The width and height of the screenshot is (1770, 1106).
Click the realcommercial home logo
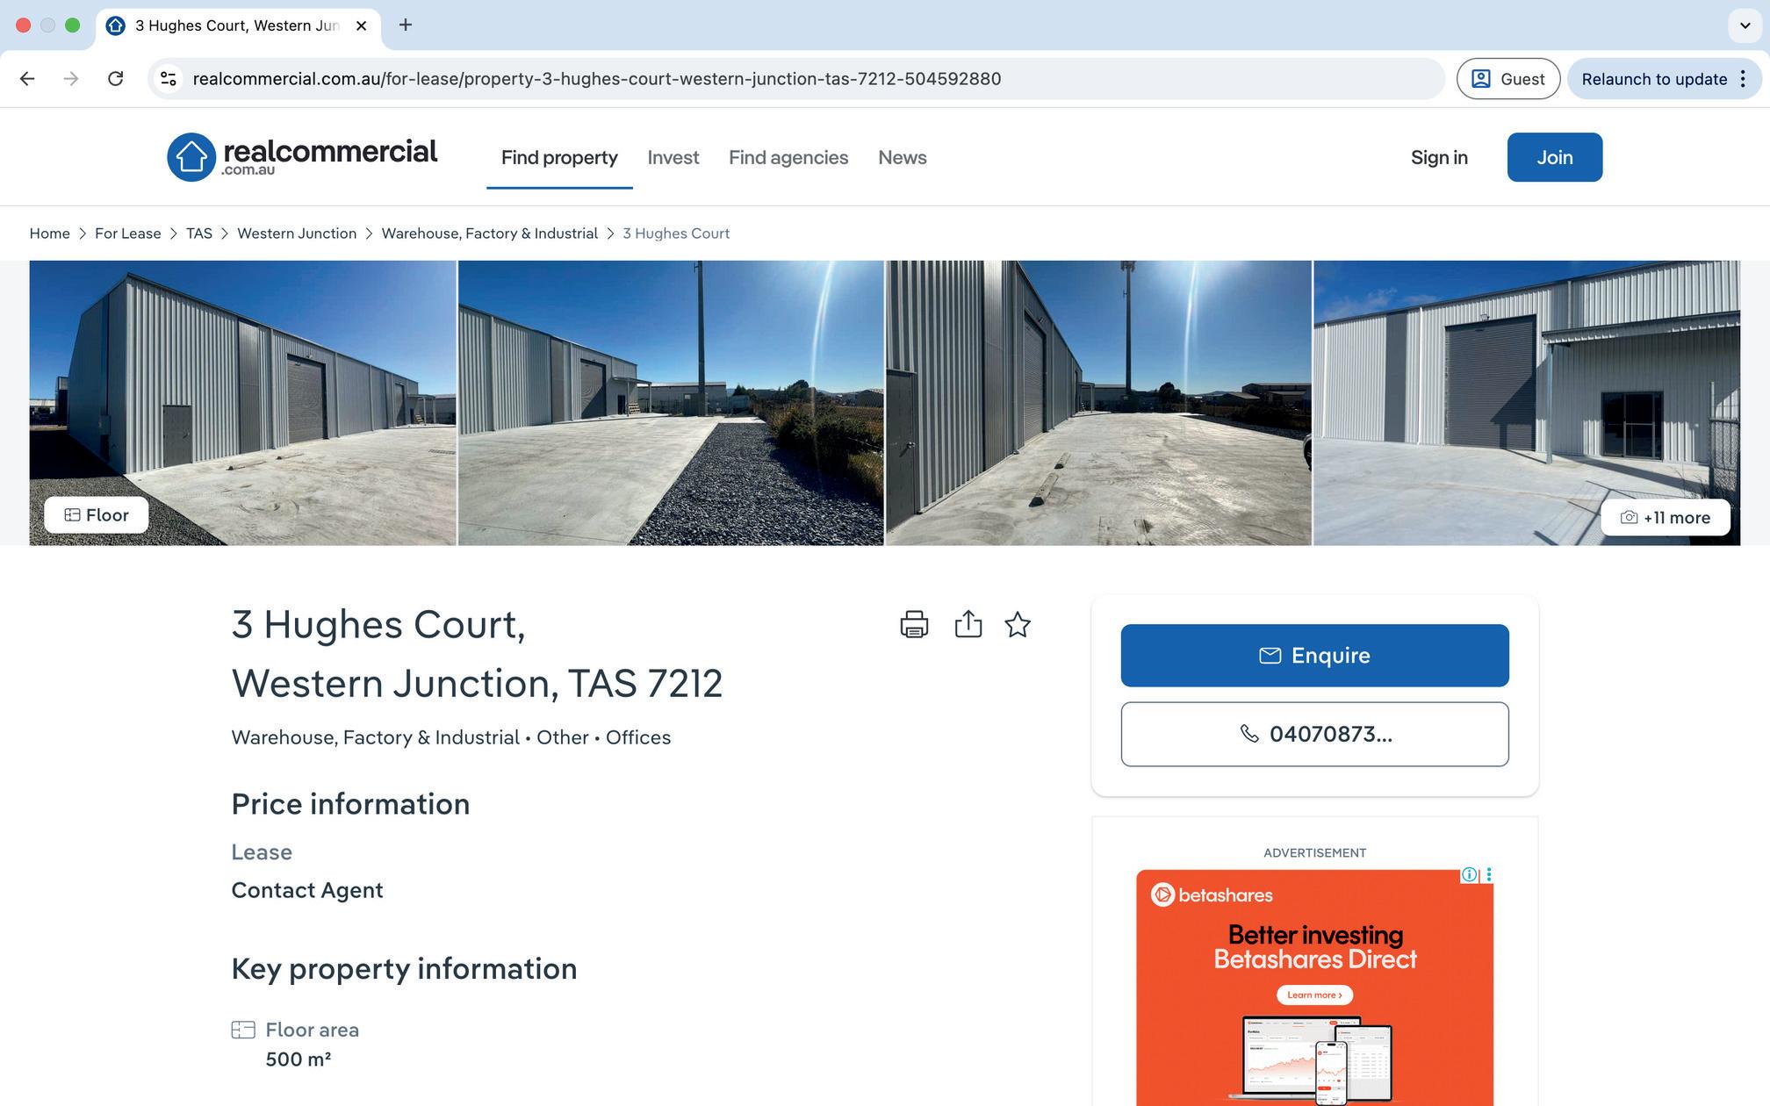(x=302, y=157)
